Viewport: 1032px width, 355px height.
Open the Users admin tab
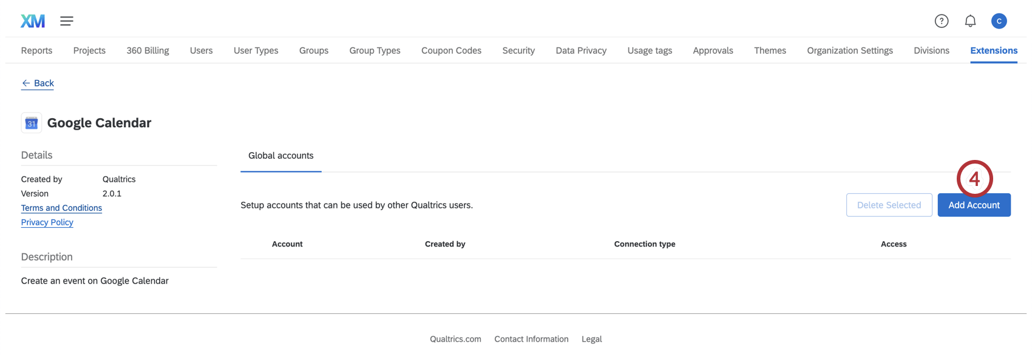tap(201, 50)
